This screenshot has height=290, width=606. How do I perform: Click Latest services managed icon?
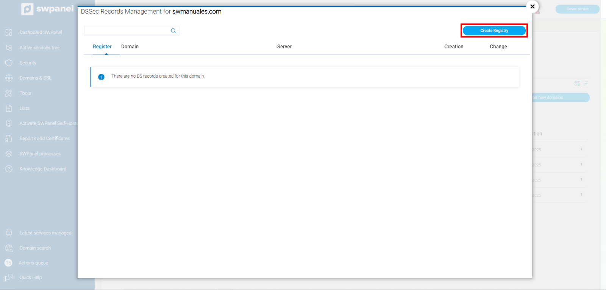9,233
